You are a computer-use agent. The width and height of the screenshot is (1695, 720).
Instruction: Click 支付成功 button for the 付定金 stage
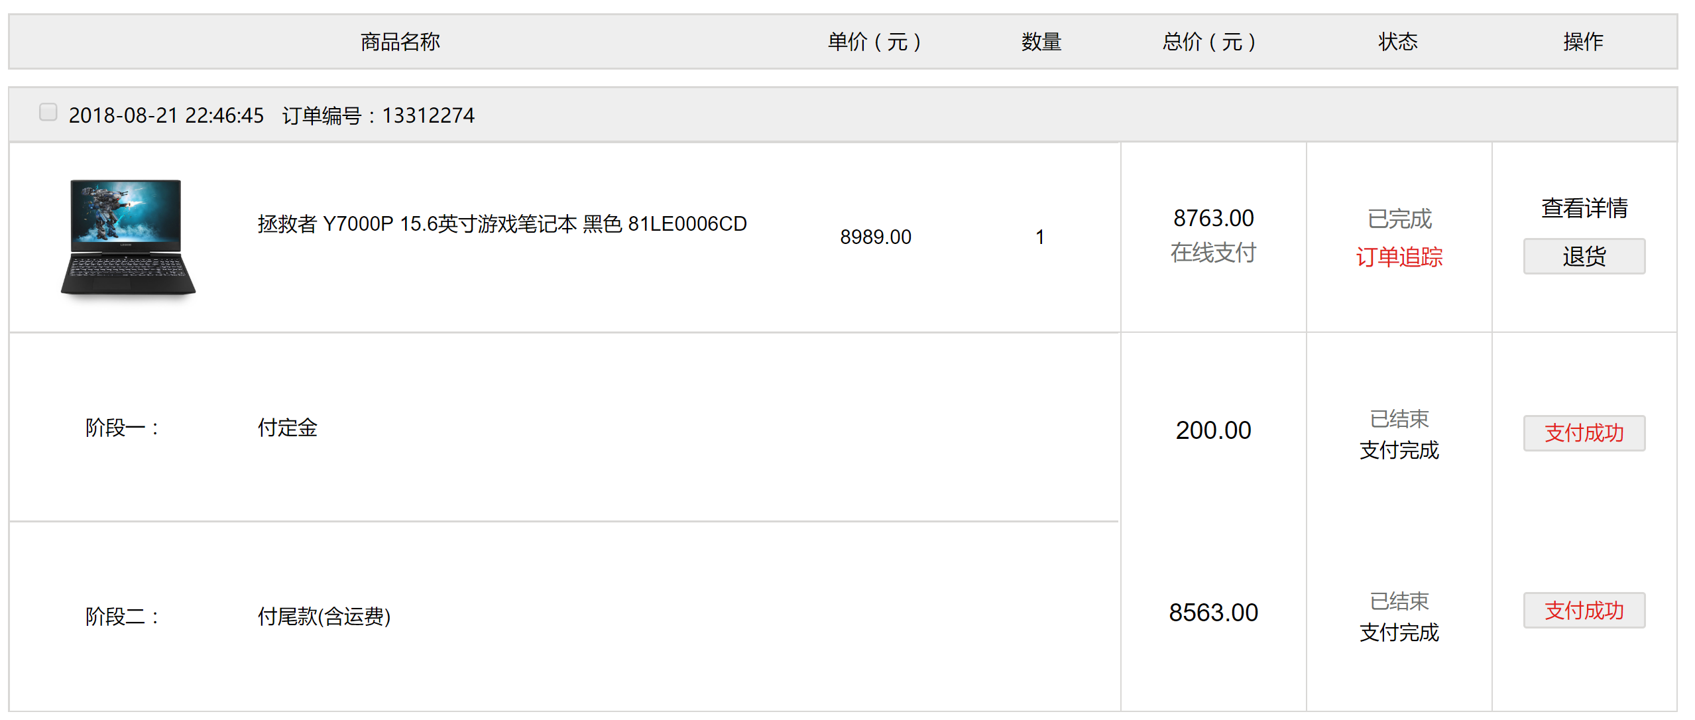[1584, 434]
